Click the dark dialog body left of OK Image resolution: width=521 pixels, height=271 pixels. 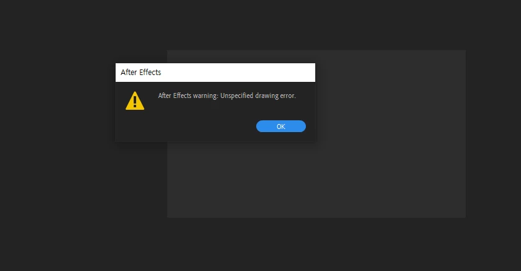200,127
